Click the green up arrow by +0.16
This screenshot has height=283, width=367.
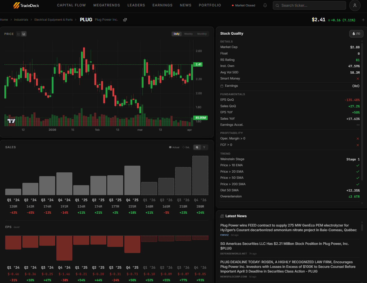tap(329, 20)
